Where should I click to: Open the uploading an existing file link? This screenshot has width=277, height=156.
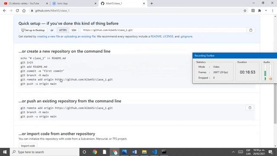[80, 36]
